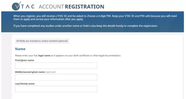Click the 'Last/family name' label
The height and width of the screenshot is (99, 186).
pos(25,84)
